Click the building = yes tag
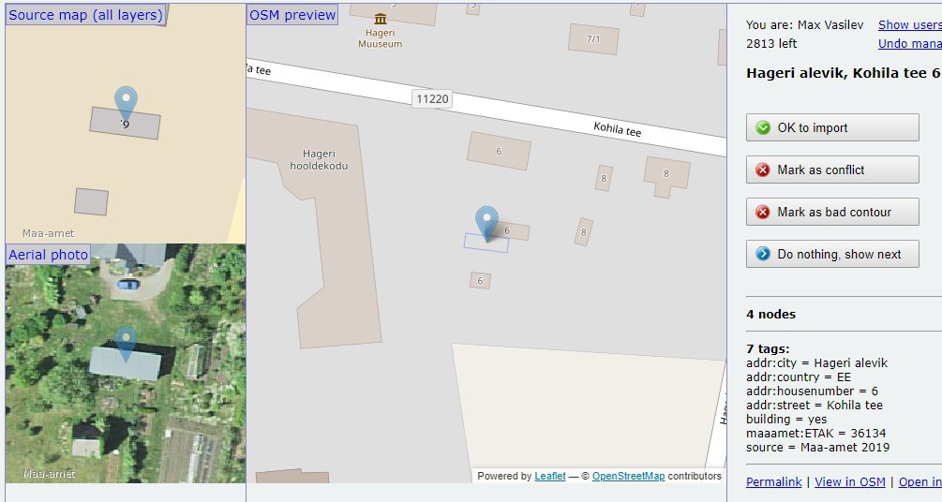The width and height of the screenshot is (942, 502). (786, 420)
